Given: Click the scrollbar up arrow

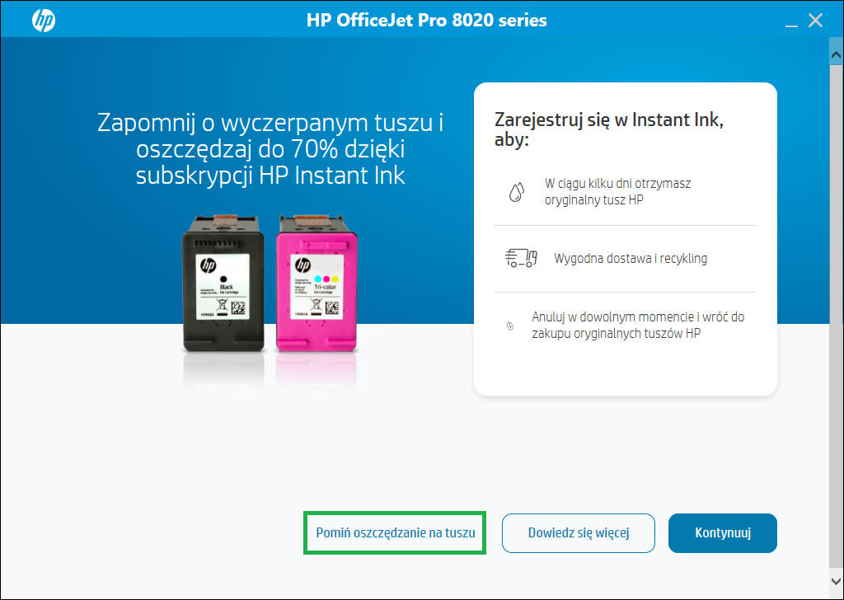Looking at the screenshot, I should [836, 55].
